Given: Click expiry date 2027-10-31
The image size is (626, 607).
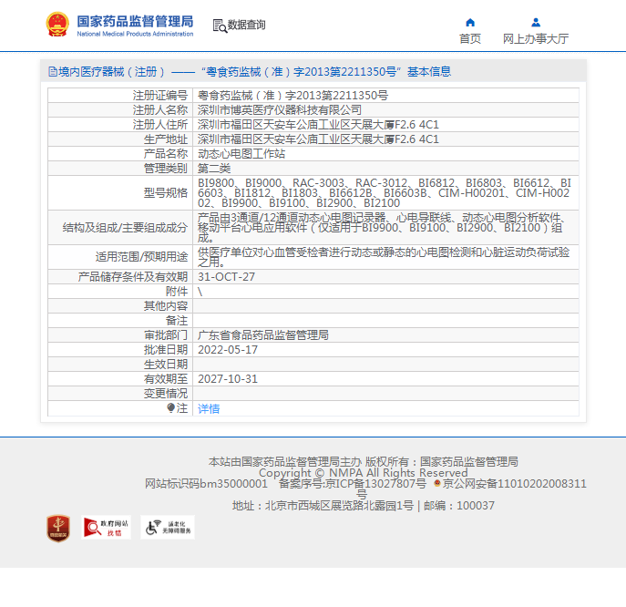Looking at the screenshot, I should tap(228, 379).
